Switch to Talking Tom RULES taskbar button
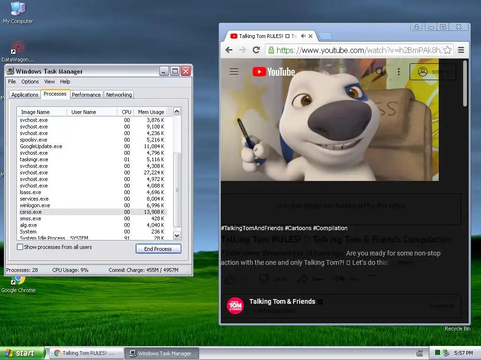Screen dimensions: 481x360 [x=86, y=353]
